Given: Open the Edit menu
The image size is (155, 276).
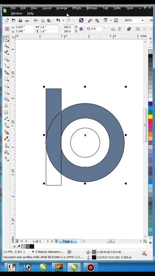Looking at the screenshot, I should click(23, 8).
